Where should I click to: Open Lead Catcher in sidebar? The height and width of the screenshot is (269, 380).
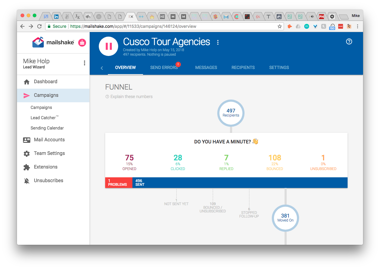(45, 118)
